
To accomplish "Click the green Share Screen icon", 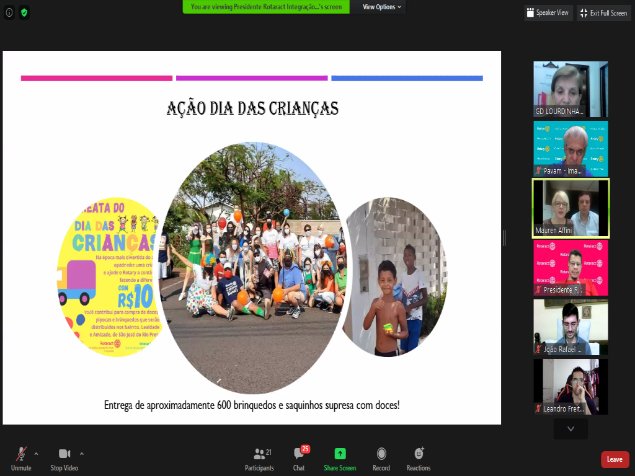I will [340, 454].
